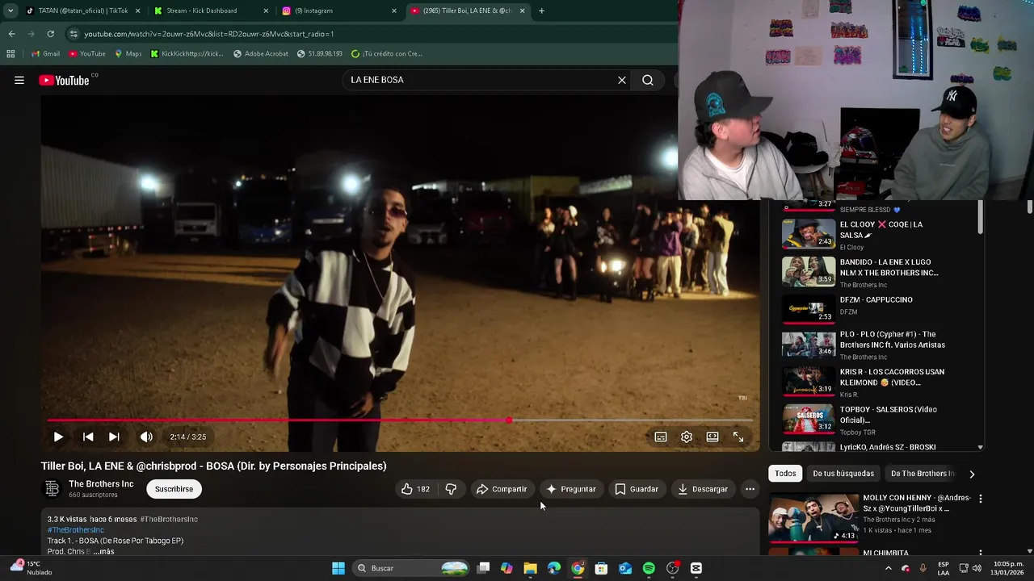Open EL CLOOY X COQE LA SALSA video
Screen dimensions: 1034x581
876,235
